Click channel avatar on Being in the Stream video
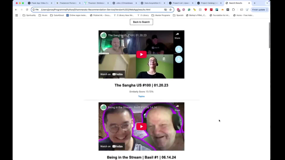285x160 pixels. pos(103,107)
